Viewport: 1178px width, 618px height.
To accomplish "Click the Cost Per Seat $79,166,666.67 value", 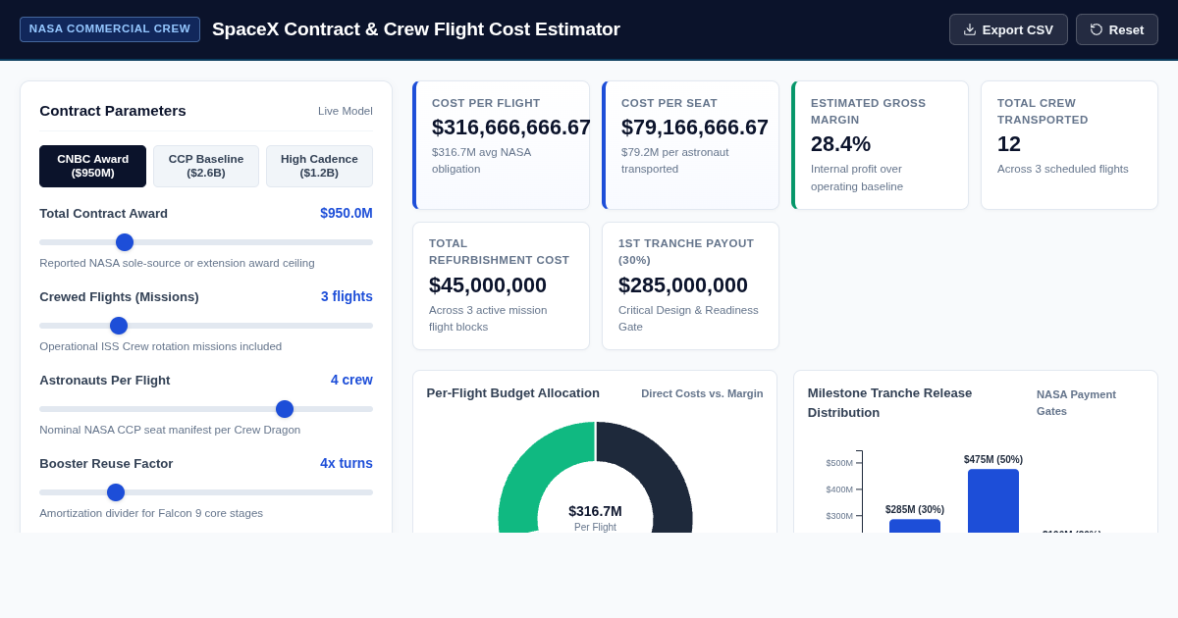I will (694, 128).
